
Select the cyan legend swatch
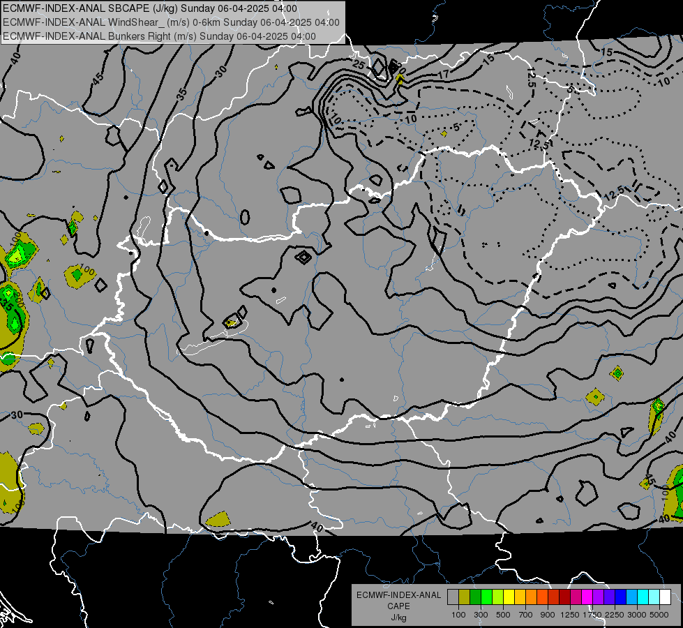[643, 597]
